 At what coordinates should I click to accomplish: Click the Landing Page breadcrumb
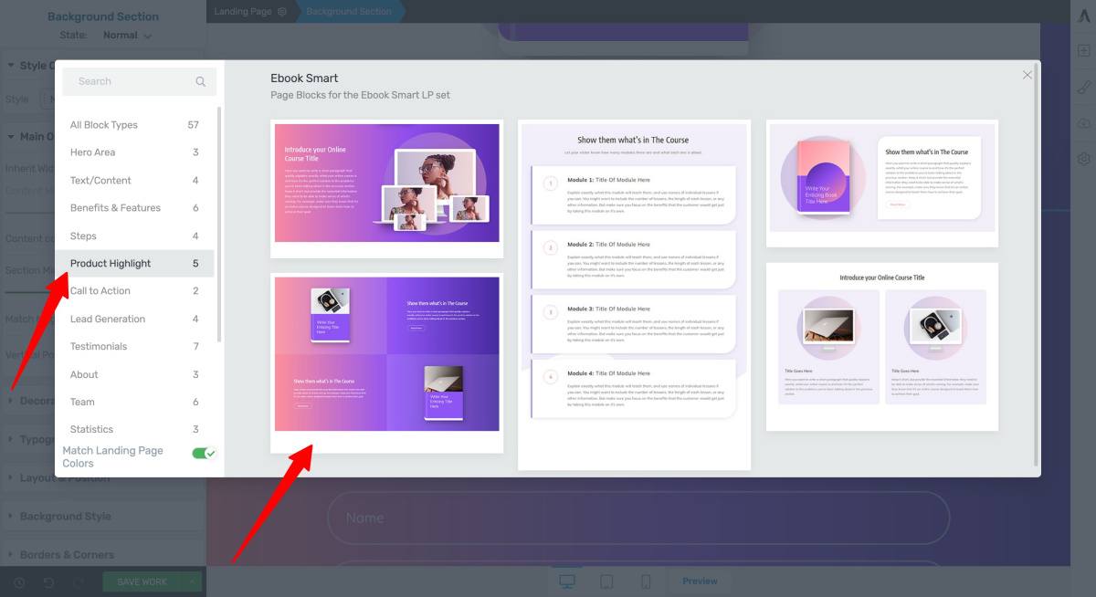243,12
